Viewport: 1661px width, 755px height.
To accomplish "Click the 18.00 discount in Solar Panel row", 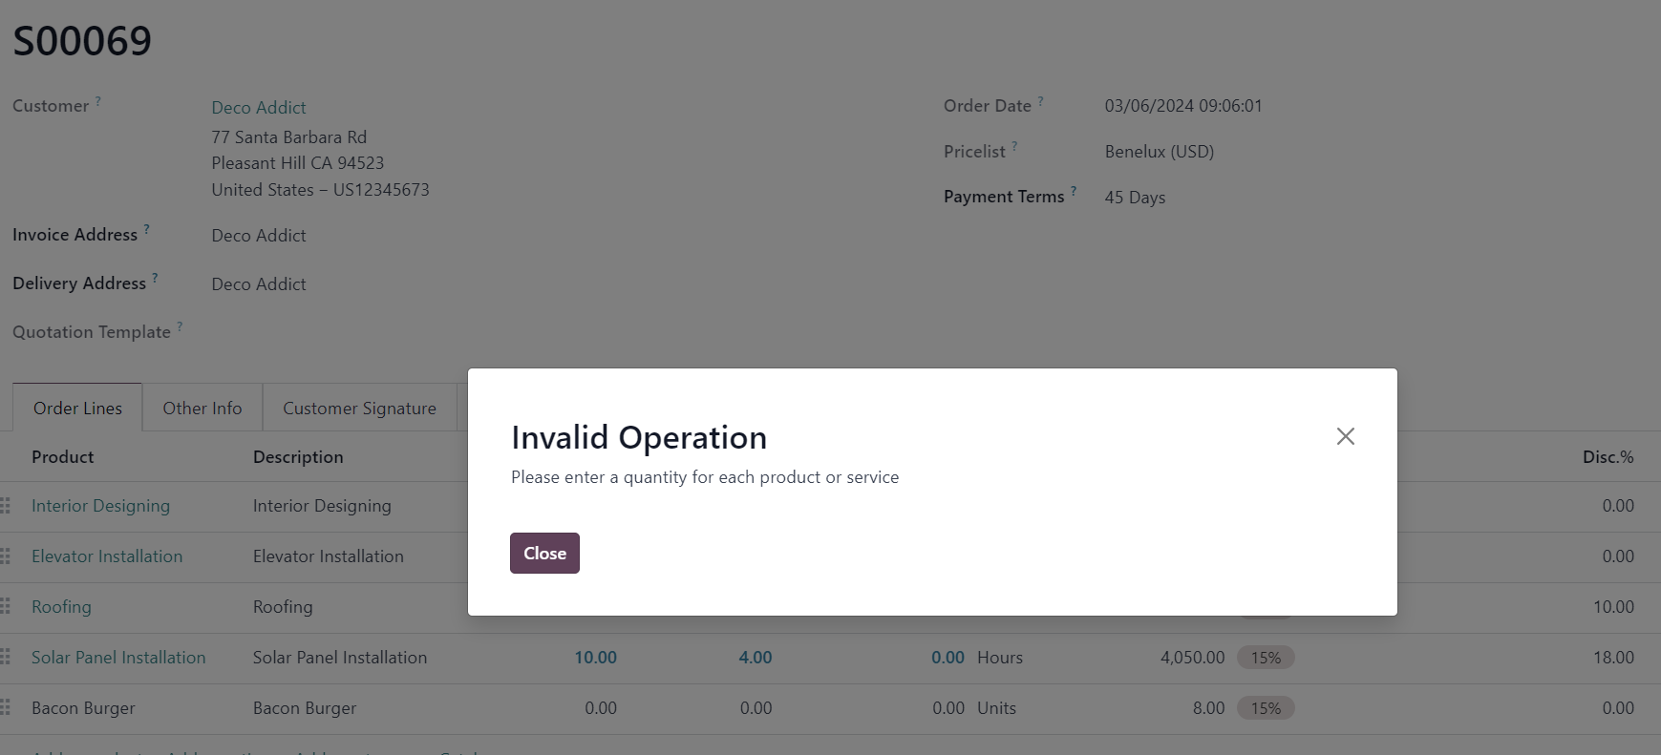I will (x=1613, y=658).
